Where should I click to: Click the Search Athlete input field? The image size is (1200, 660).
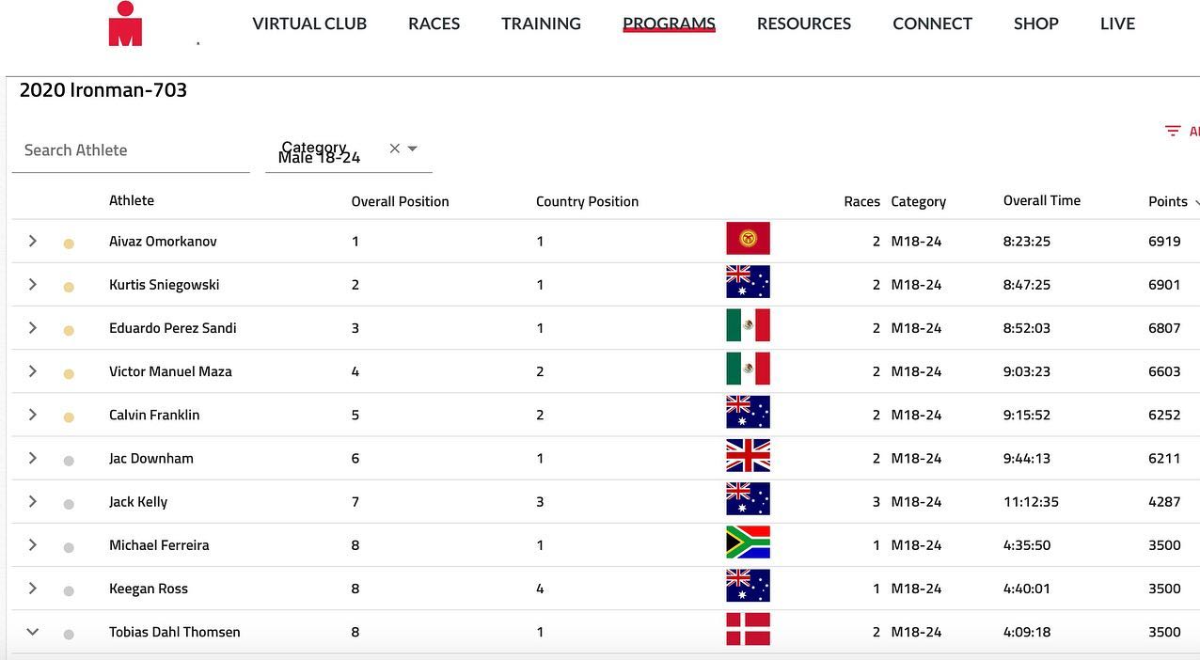(131, 150)
